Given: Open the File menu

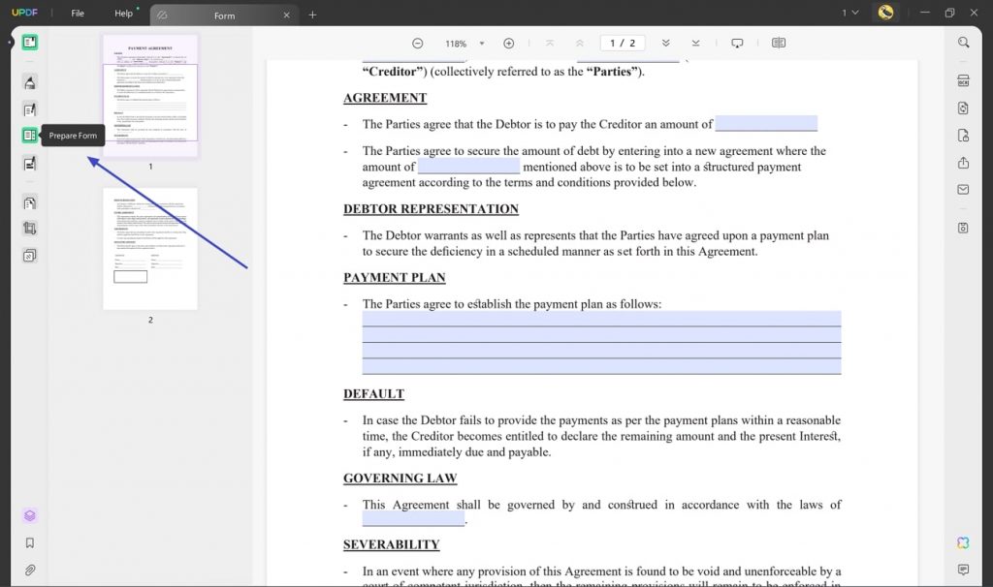Looking at the screenshot, I should [77, 13].
